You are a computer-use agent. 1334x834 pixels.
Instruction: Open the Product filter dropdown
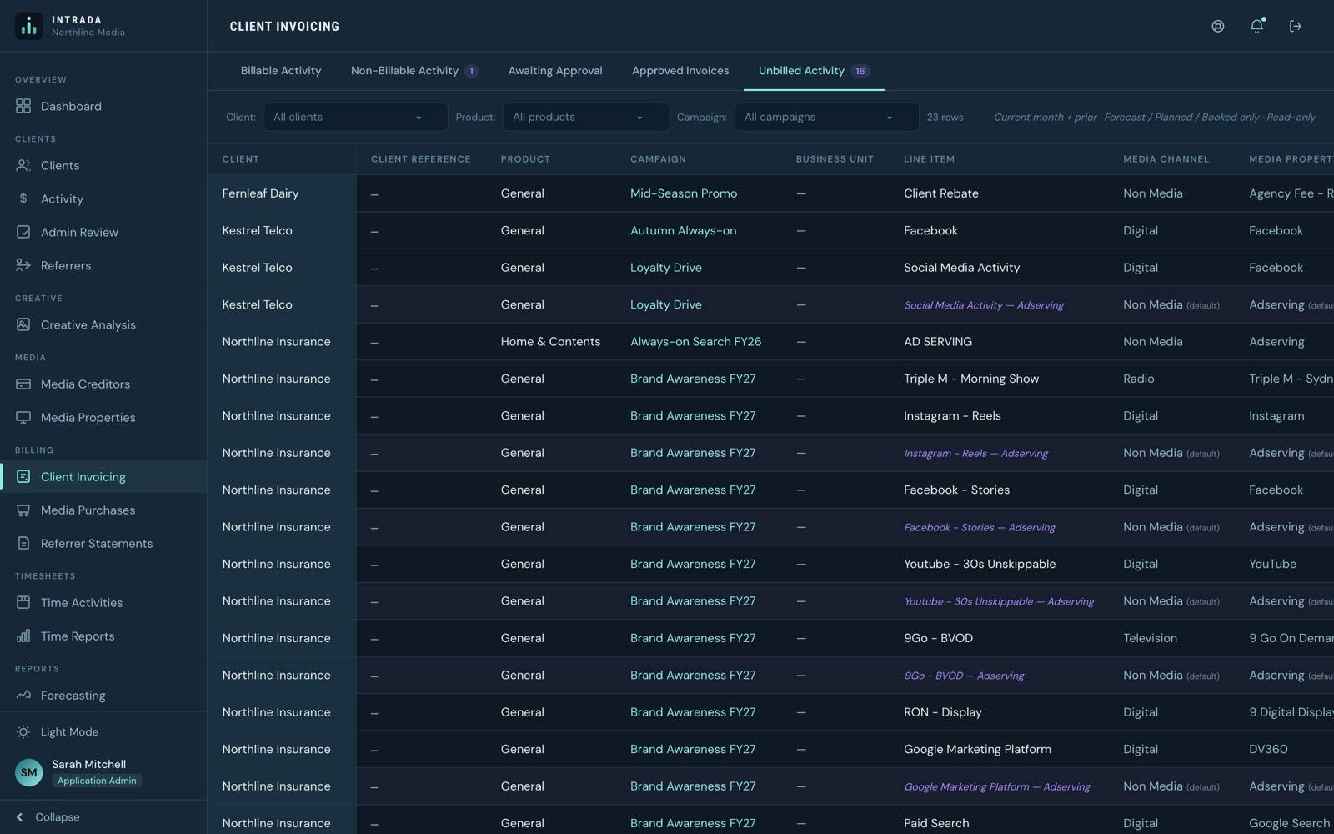coord(585,117)
